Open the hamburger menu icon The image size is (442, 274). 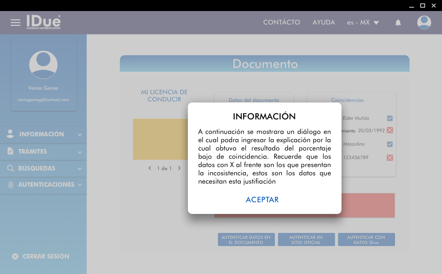pyautogui.click(x=16, y=23)
